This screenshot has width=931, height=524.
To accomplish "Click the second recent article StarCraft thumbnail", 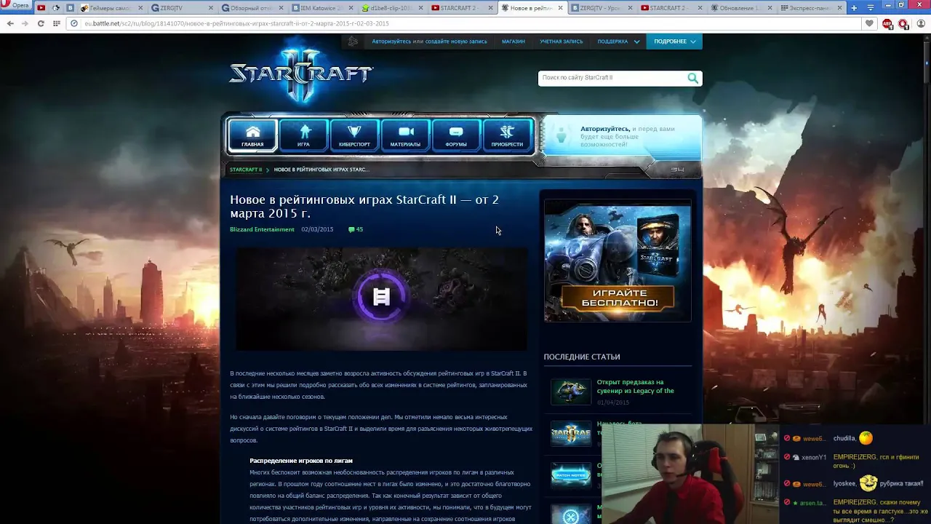I will coord(571,434).
